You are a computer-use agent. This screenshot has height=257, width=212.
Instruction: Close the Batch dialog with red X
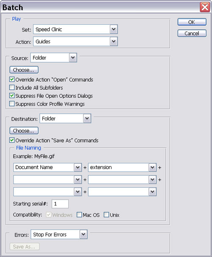(x=205, y=7)
